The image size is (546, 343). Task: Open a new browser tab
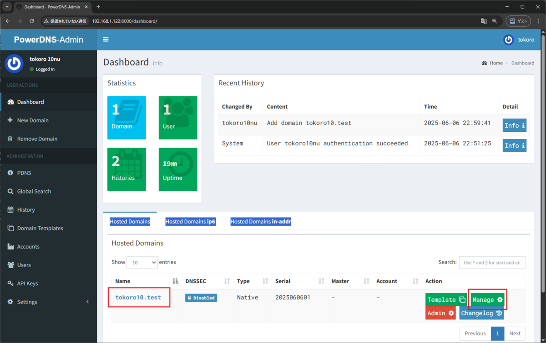[98, 7]
